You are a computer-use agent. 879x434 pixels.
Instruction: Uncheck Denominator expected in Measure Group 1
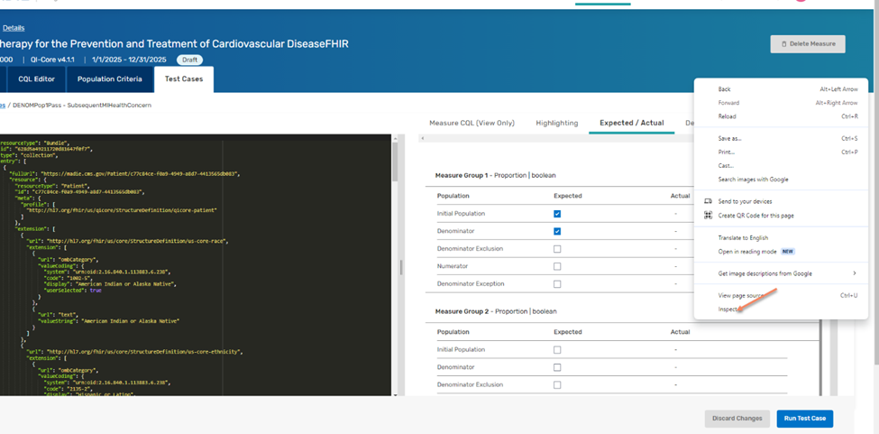[x=557, y=231]
